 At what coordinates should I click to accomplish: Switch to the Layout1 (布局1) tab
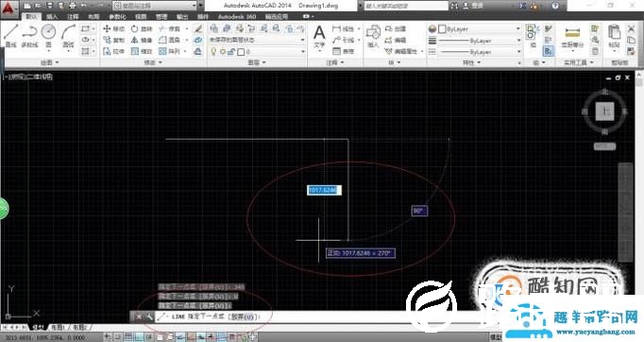(x=58, y=328)
